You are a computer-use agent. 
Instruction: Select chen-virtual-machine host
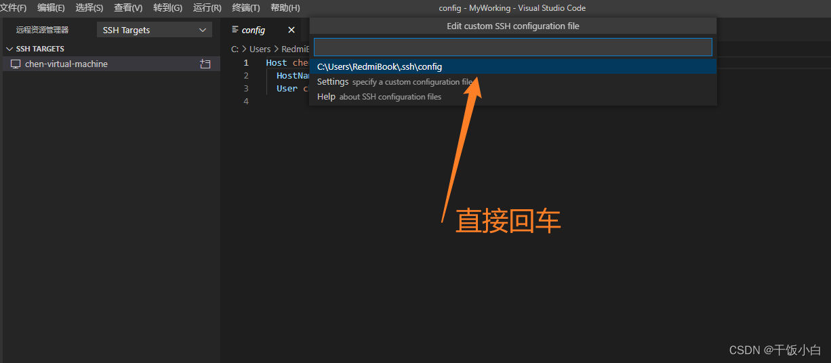pos(111,64)
